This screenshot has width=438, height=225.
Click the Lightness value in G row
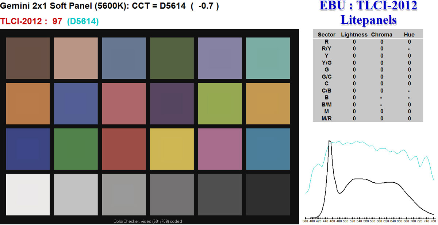[x=354, y=70]
